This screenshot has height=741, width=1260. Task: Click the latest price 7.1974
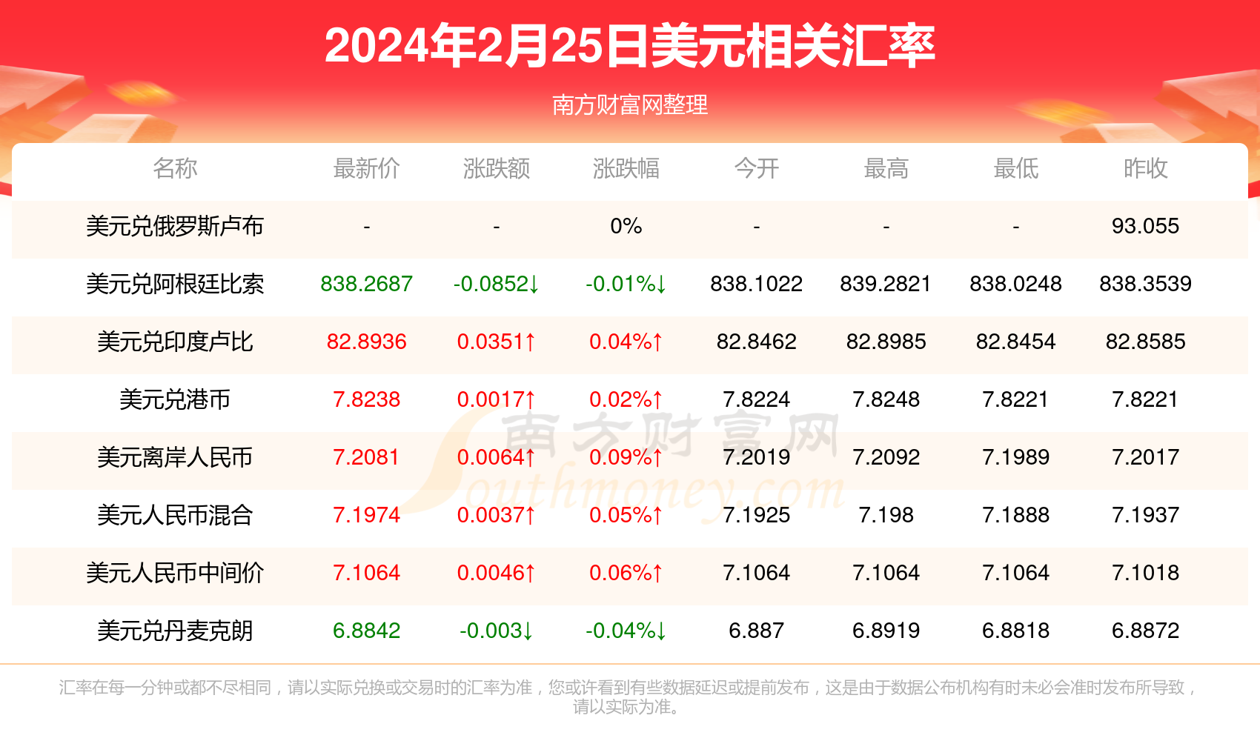(x=367, y=516)
